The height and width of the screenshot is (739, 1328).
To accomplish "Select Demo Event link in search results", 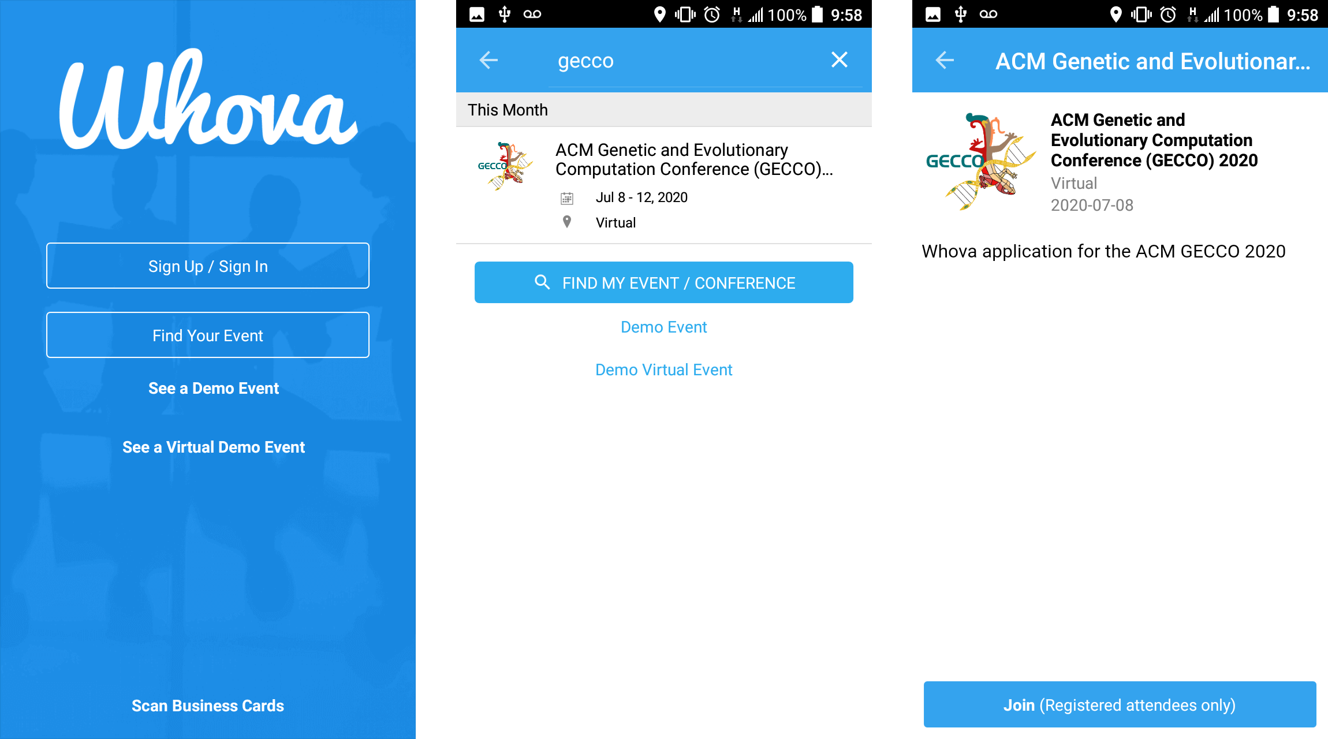I will pos(663,326).
